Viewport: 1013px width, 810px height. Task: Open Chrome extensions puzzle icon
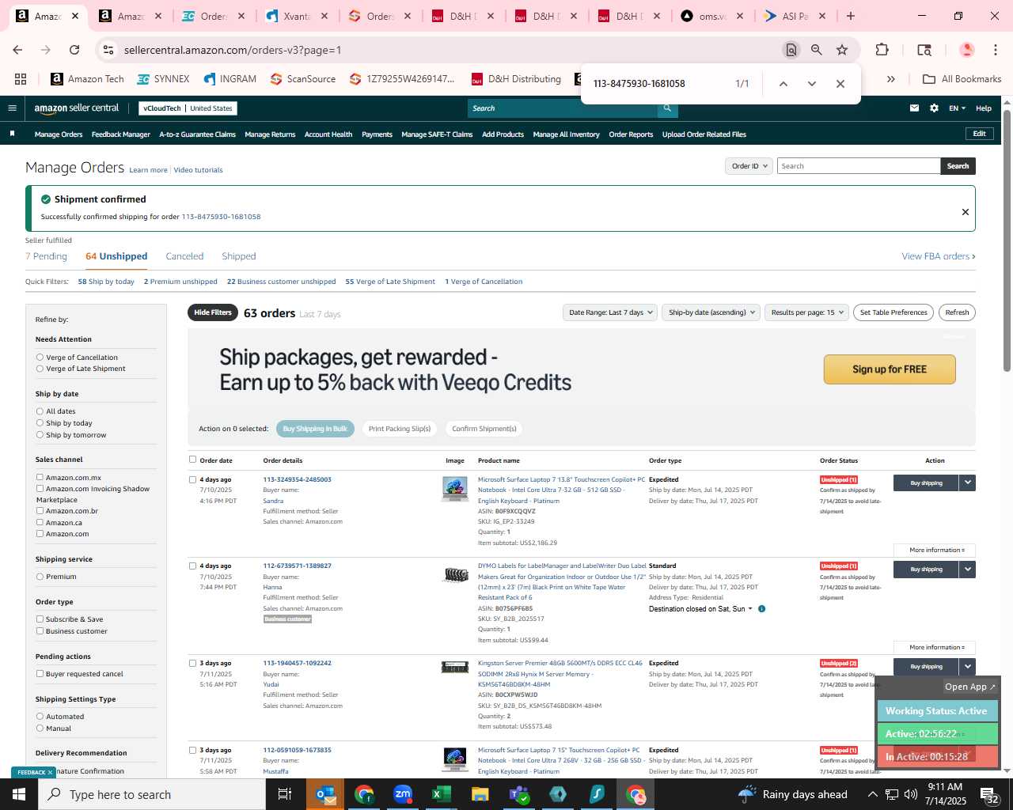point(882,50)
